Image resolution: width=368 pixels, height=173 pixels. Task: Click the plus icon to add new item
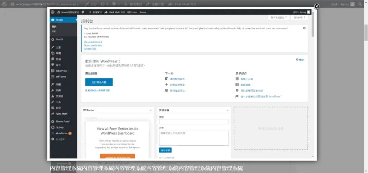[x=90, y=12]
